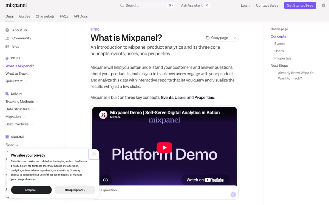
Task: Expand Migration chevron
Action: click(x=24, y=117)
